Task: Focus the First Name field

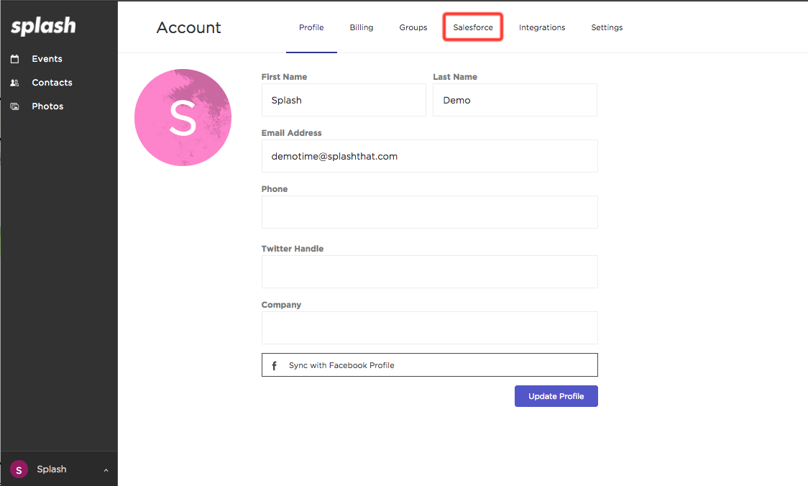Action: point(344,100)
